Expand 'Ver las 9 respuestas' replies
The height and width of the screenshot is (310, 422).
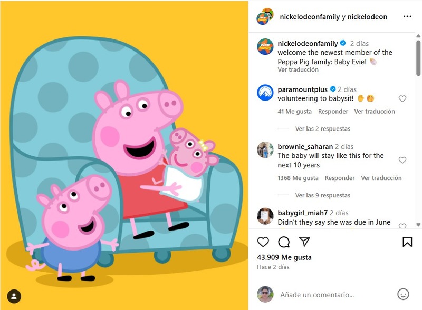[x=323, y=195]
